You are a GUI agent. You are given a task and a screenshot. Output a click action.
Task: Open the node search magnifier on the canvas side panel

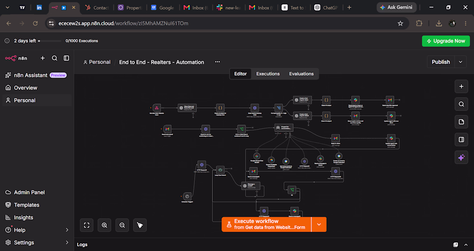pos(462,104)
